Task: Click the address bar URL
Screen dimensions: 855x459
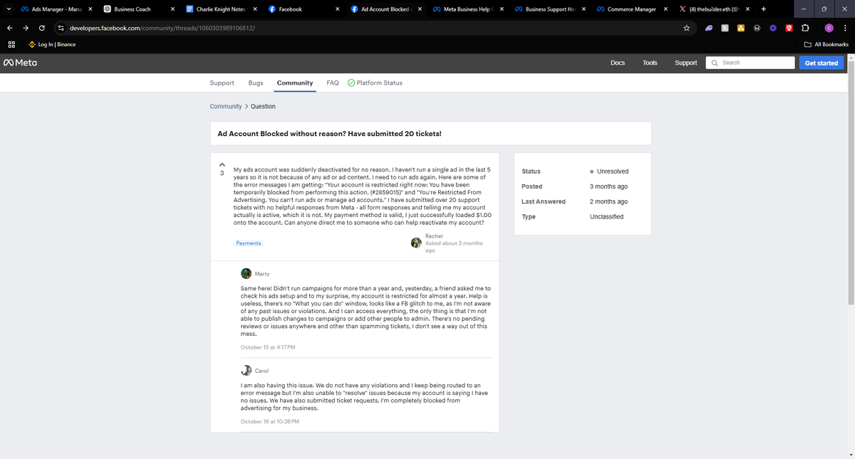Action: (x=162, y=28)
